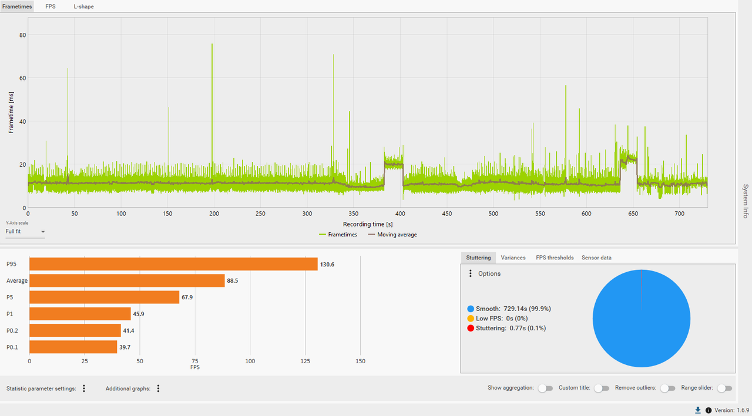The width and height of the screenshot is (752, 416).
Task: Click the Smooth blue legend dot
Action: coord(471,309)
